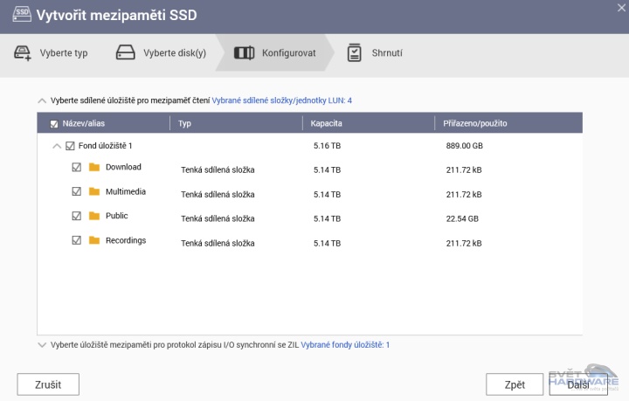Expand the ZIL synchronous write log section
The width and height of the screenshot is (629, 401).
click(x=42, y=345)
